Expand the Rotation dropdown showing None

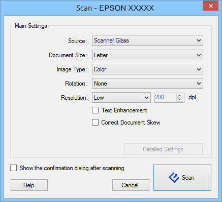pos(147,84)
